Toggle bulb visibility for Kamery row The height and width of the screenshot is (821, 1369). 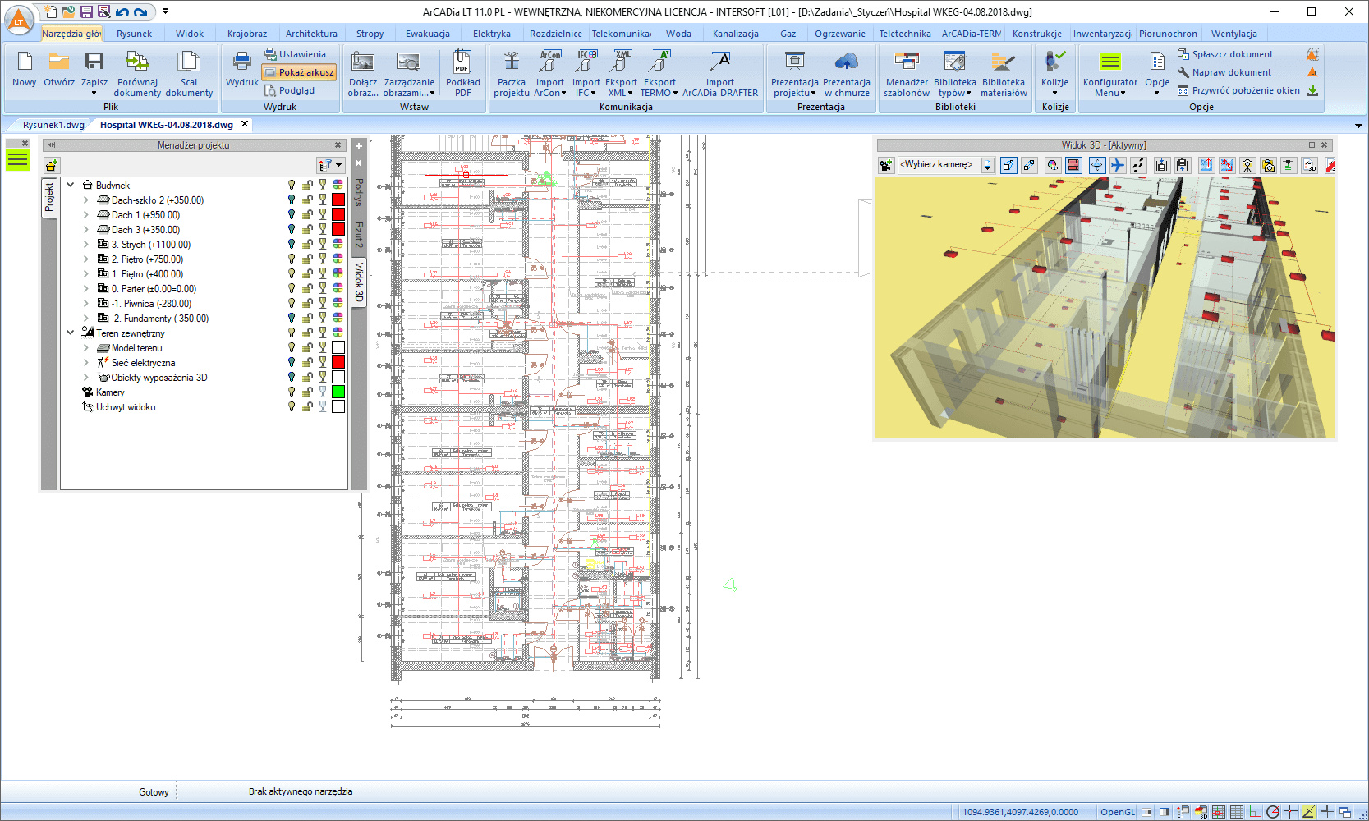pos(292,392)
